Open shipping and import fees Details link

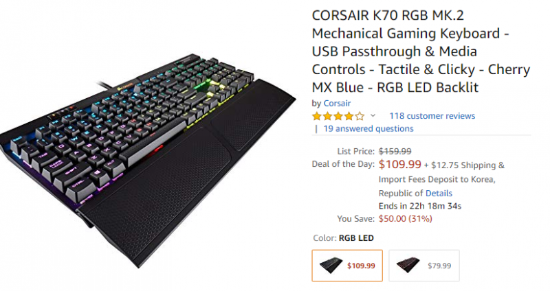(439, 194)
